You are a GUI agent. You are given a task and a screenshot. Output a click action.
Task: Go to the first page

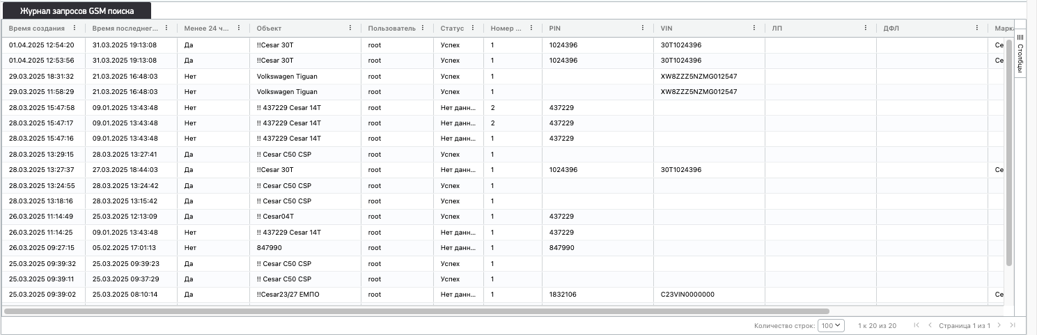916,325
